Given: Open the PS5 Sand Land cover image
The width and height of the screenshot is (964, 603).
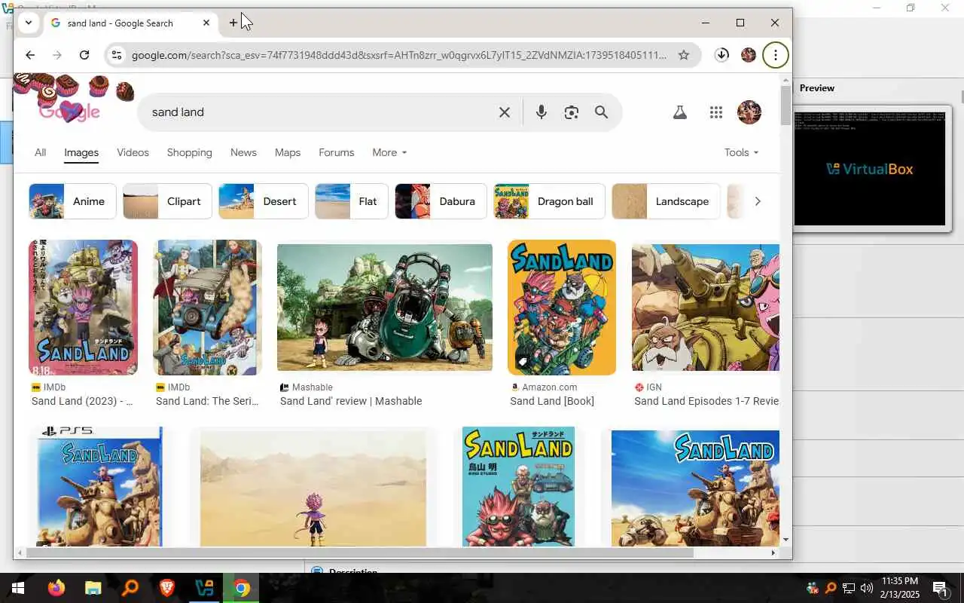Looking at the screenshot, I should [99, 486].
